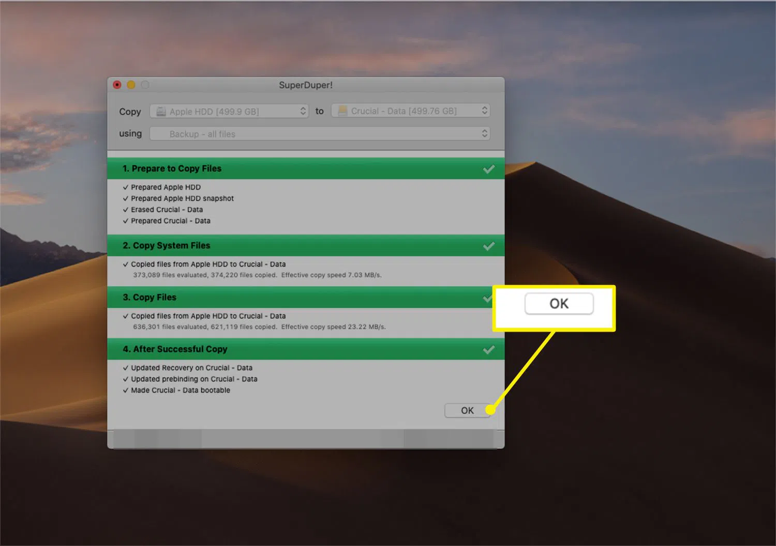Click the enlarged OK button in yellow callout
This screenshot has width=776, height=546.
[x=559, y=304]
